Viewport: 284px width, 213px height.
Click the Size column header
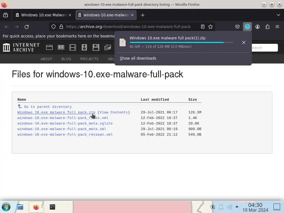[x=192, y=100]
